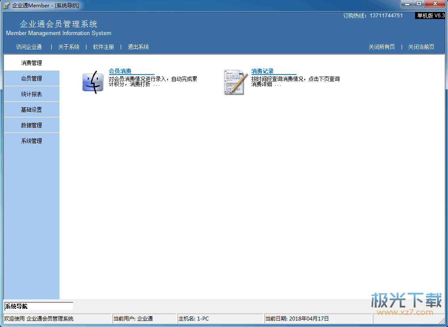Select the 数据管理 sidebar item
The image size is (448, 327).
tap(31, 125)
